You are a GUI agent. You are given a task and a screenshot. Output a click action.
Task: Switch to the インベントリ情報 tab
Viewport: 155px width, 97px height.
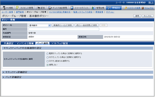coord(25,43)
